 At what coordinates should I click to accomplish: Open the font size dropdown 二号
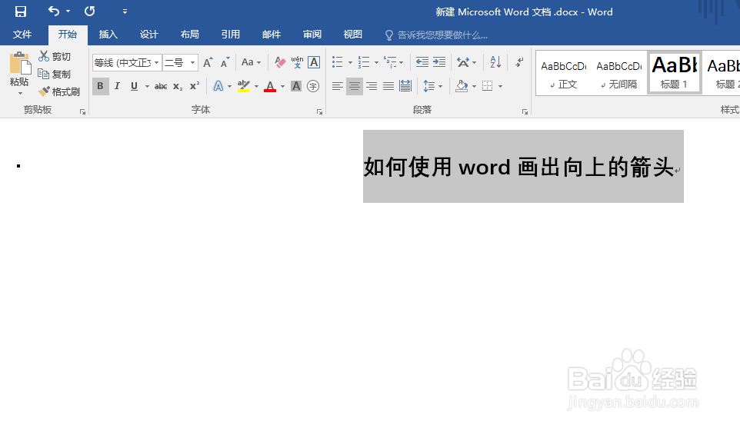point(192,62)
